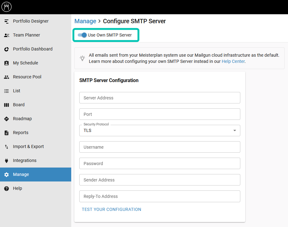This screenshot has width=288, height=227.
Task: Click the Team Planner sidebar icon
Action: pyautogui.click(x=7, y=35)
